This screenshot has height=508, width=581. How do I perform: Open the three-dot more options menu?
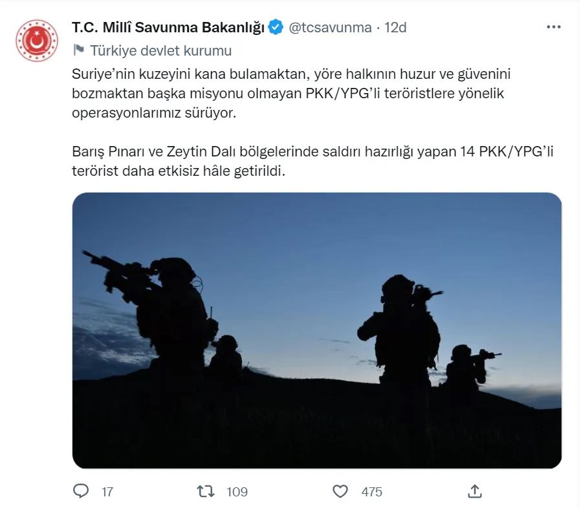(553, 27)
